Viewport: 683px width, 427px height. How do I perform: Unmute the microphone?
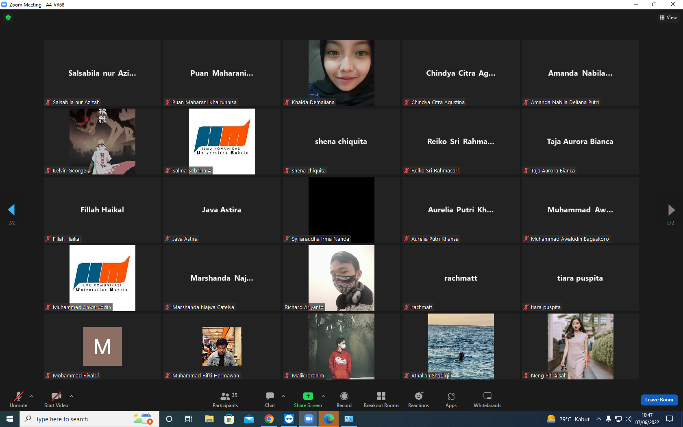[19, 399]
